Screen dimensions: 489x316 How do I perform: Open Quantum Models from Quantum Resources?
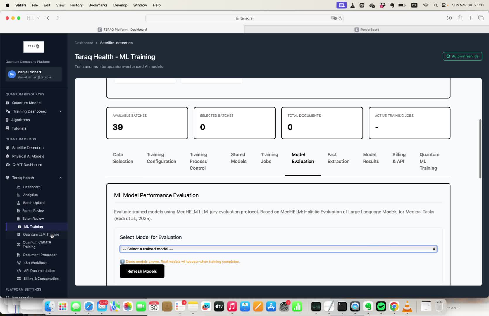pyautogui.click(x=26, y=103)
